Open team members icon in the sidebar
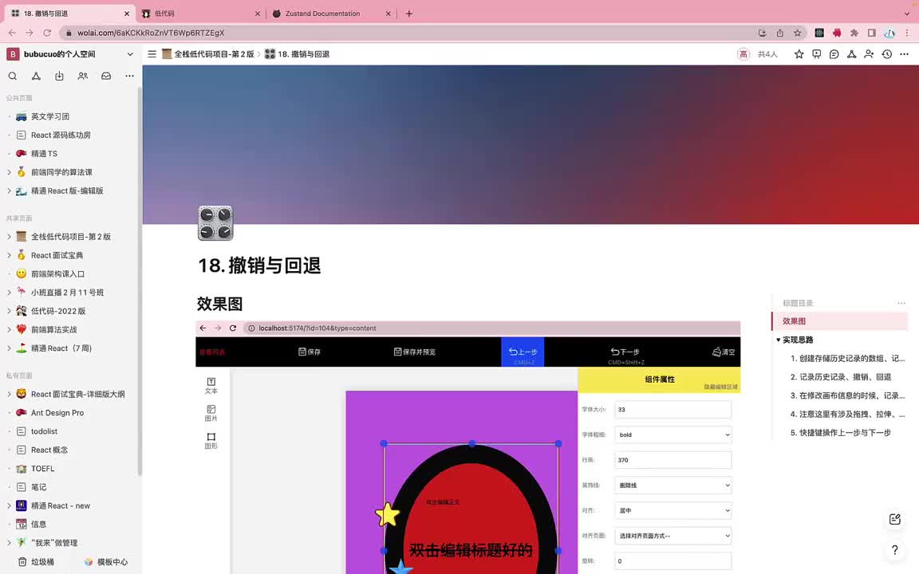This screenshot has height=574, width=919. tap(83, 76)
